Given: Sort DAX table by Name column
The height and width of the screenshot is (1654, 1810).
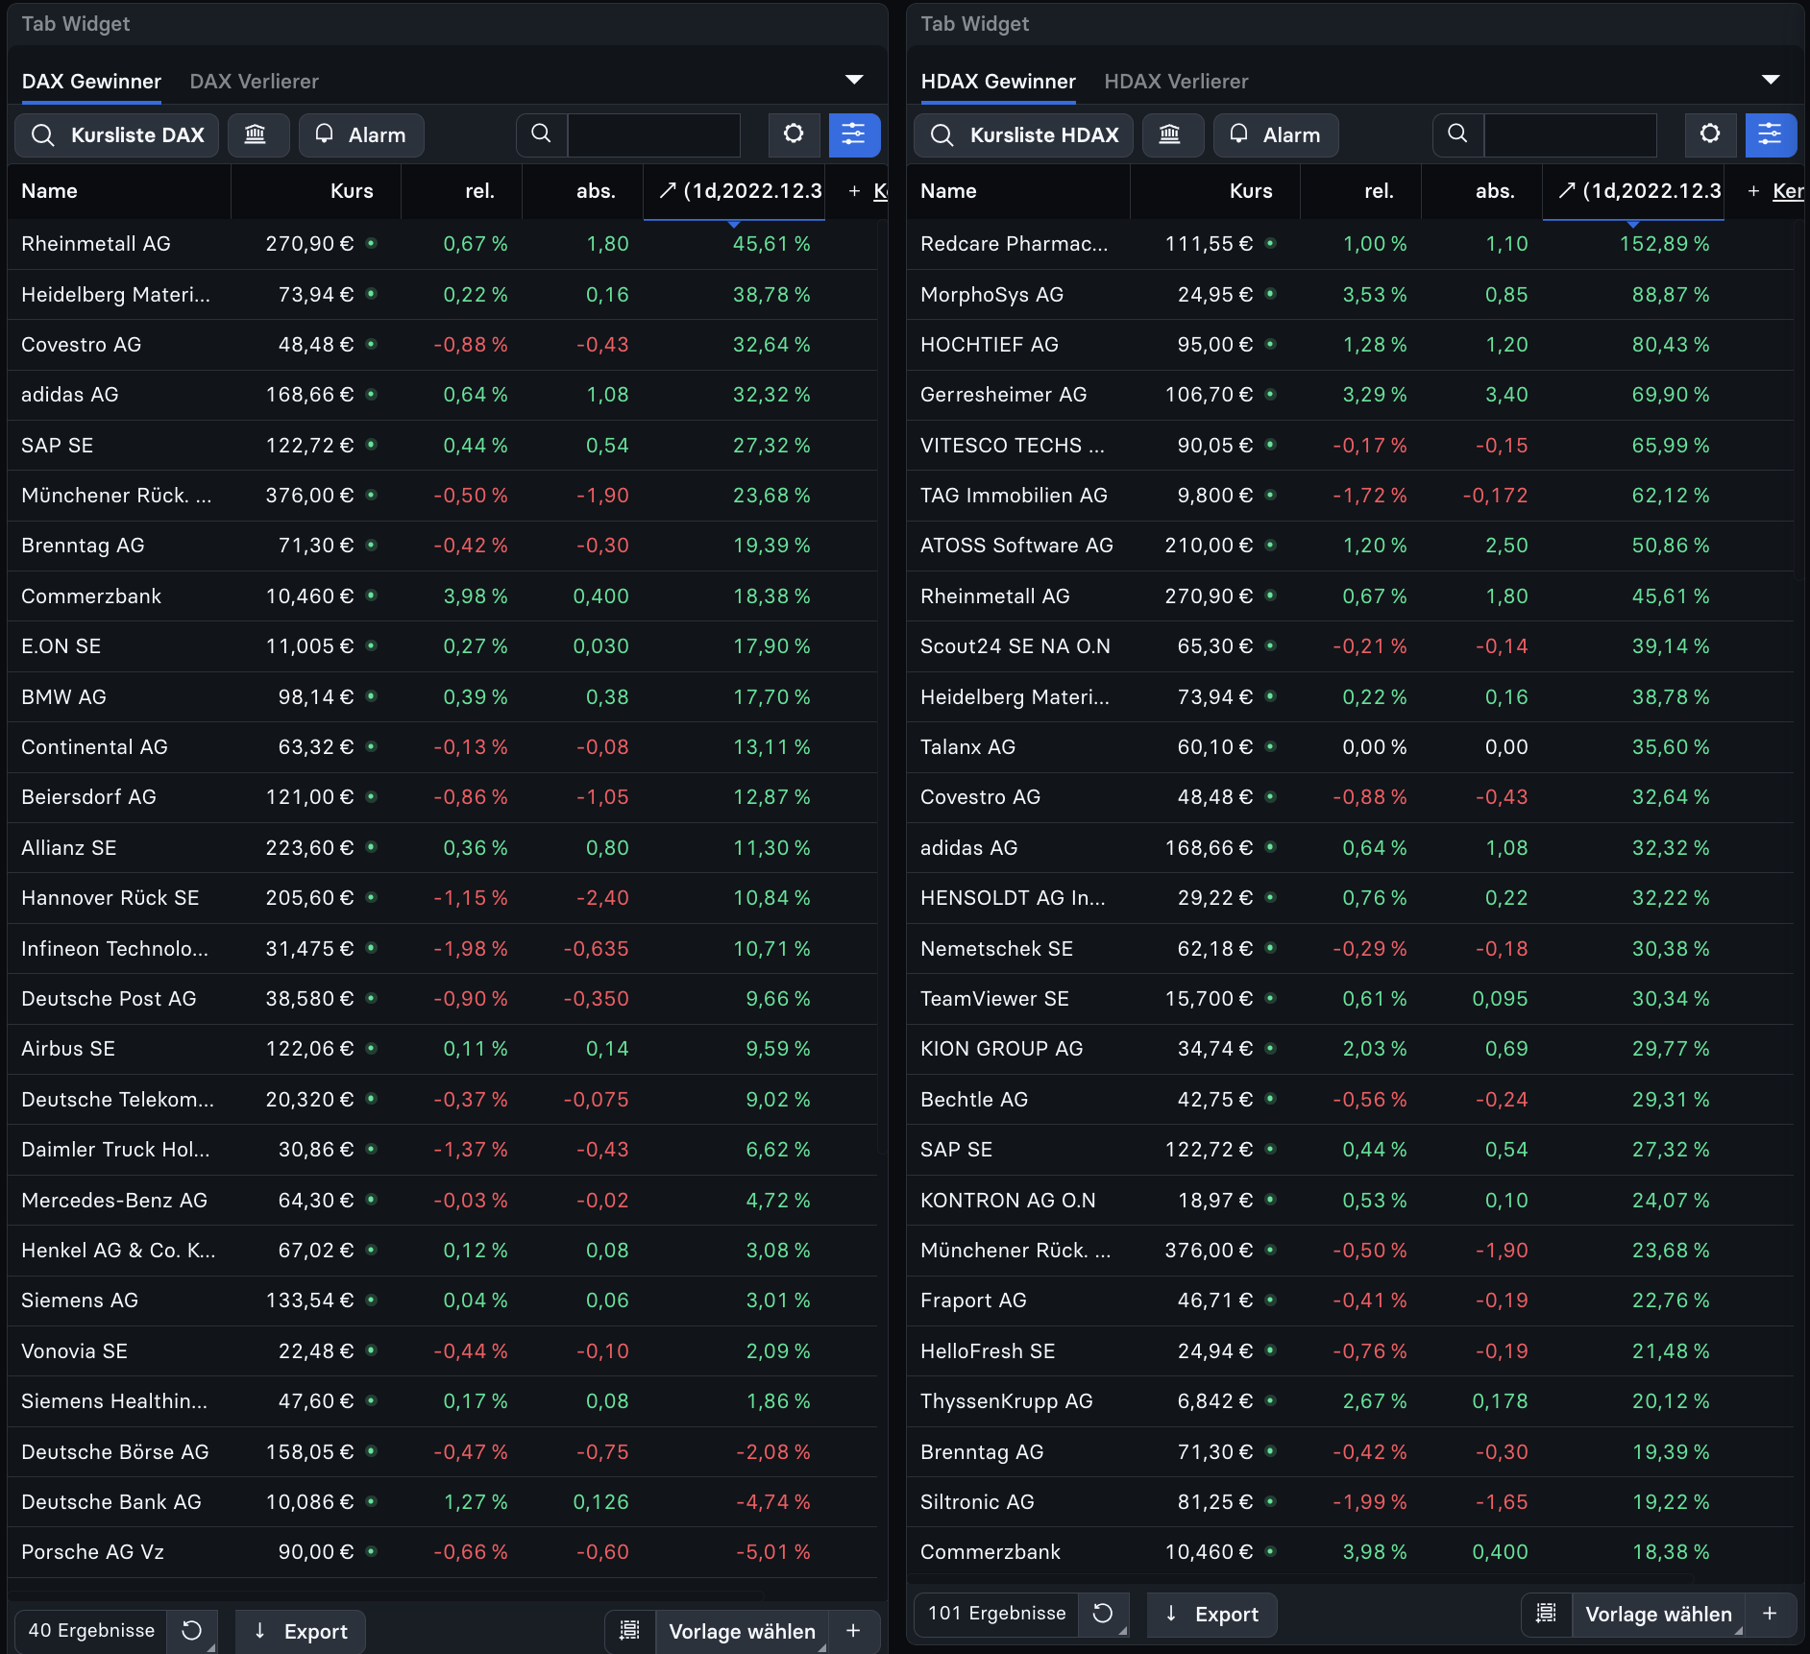Looking at the screenshot, I should [119, 191].
